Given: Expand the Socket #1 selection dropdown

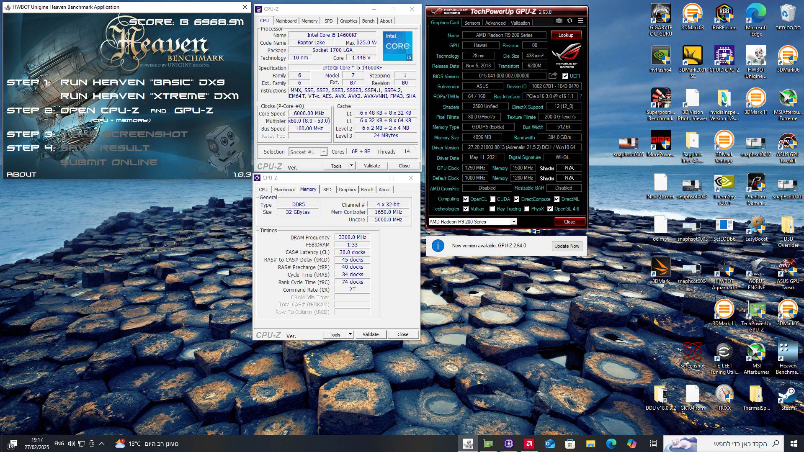Looking at the screenshot, I should [x=323, y=152].
